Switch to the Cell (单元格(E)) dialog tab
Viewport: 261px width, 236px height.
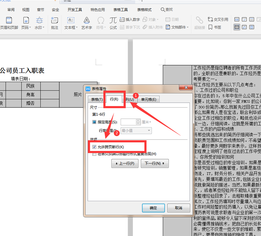(x=149, y=99)
